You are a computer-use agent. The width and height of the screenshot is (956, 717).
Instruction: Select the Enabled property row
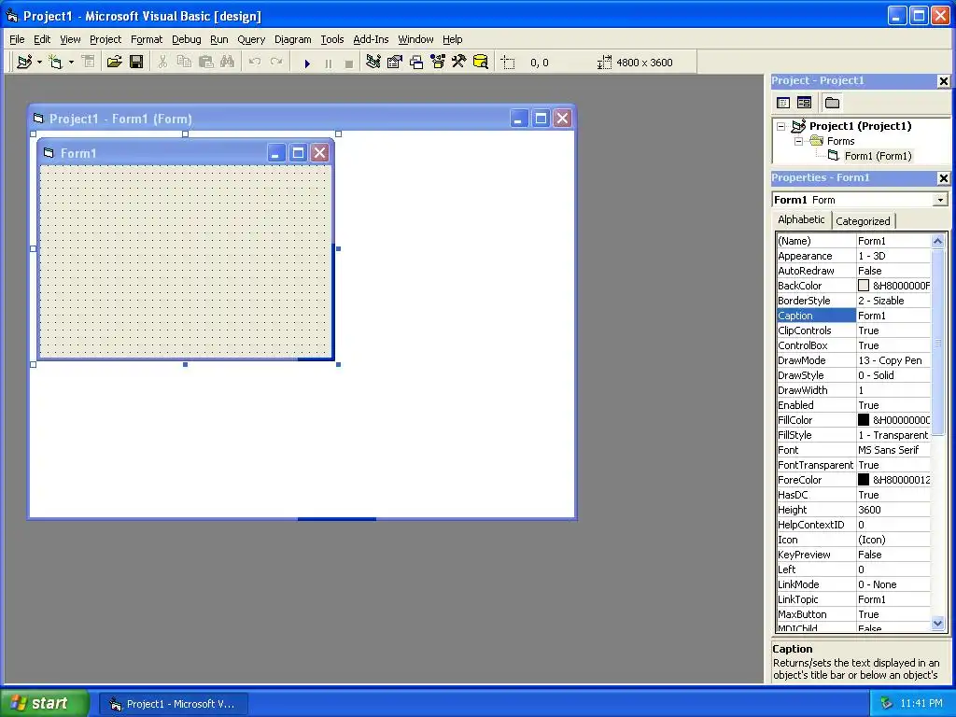853,405
